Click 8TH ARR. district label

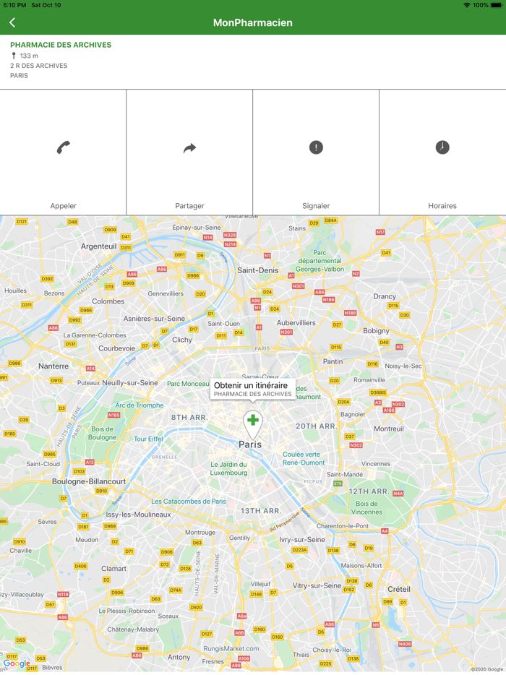click(x=189, y=417)
